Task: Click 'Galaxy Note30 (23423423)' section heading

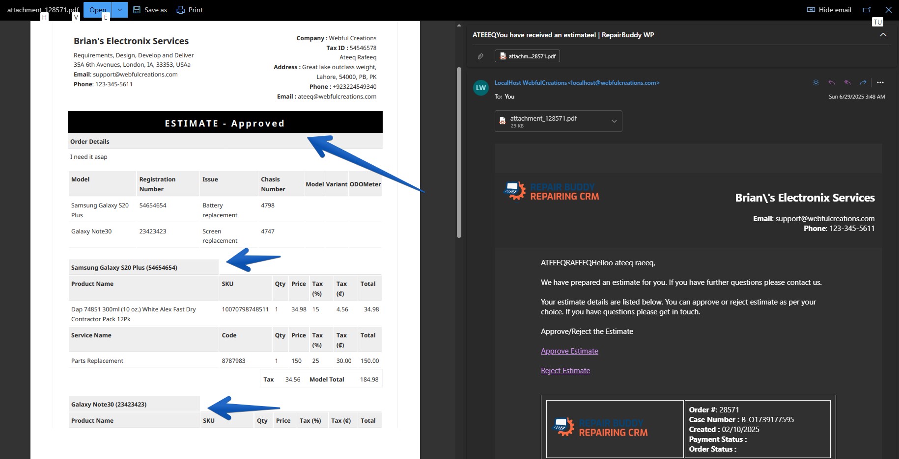Action: 109,405
